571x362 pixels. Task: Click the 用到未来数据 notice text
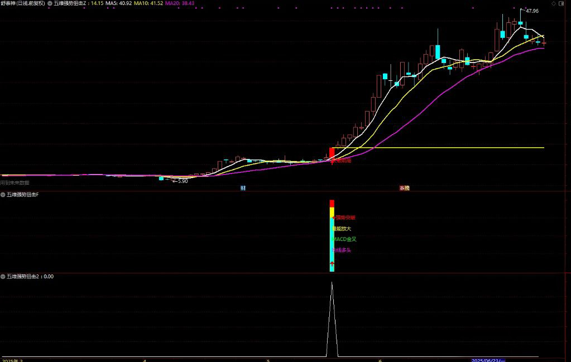point(15,182)
